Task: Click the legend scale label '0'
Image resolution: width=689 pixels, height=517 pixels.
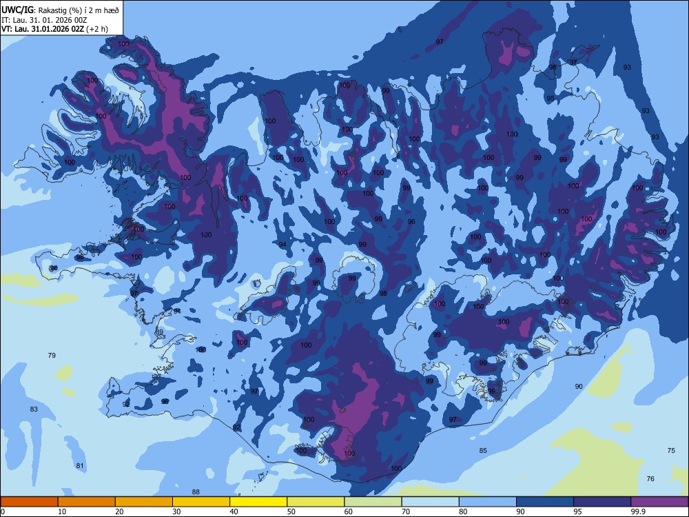Action: 3,511
